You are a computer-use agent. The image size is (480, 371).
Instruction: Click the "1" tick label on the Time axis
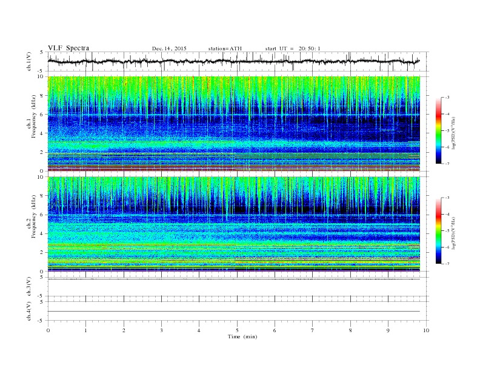(85, 330)
